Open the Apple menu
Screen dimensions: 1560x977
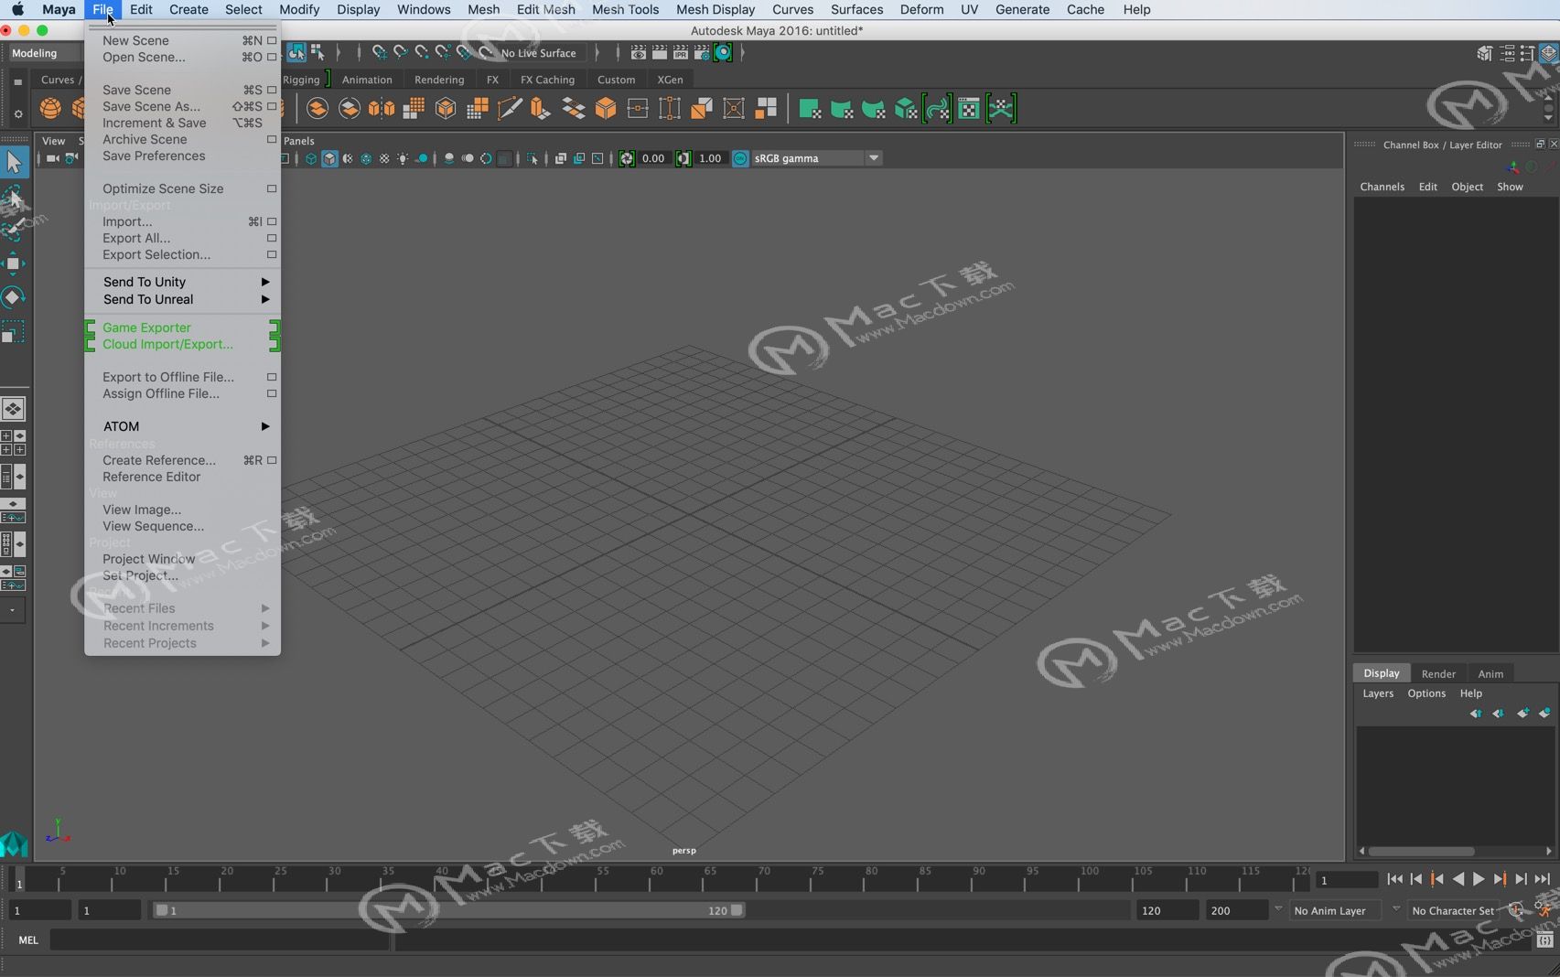coord(17,9)
